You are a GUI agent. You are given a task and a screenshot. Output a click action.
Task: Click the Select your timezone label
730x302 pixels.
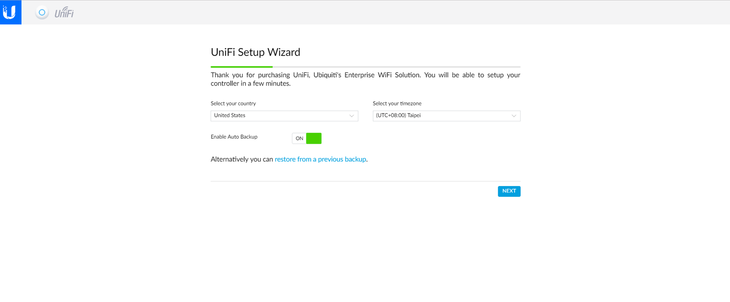(x=397, y=104)
